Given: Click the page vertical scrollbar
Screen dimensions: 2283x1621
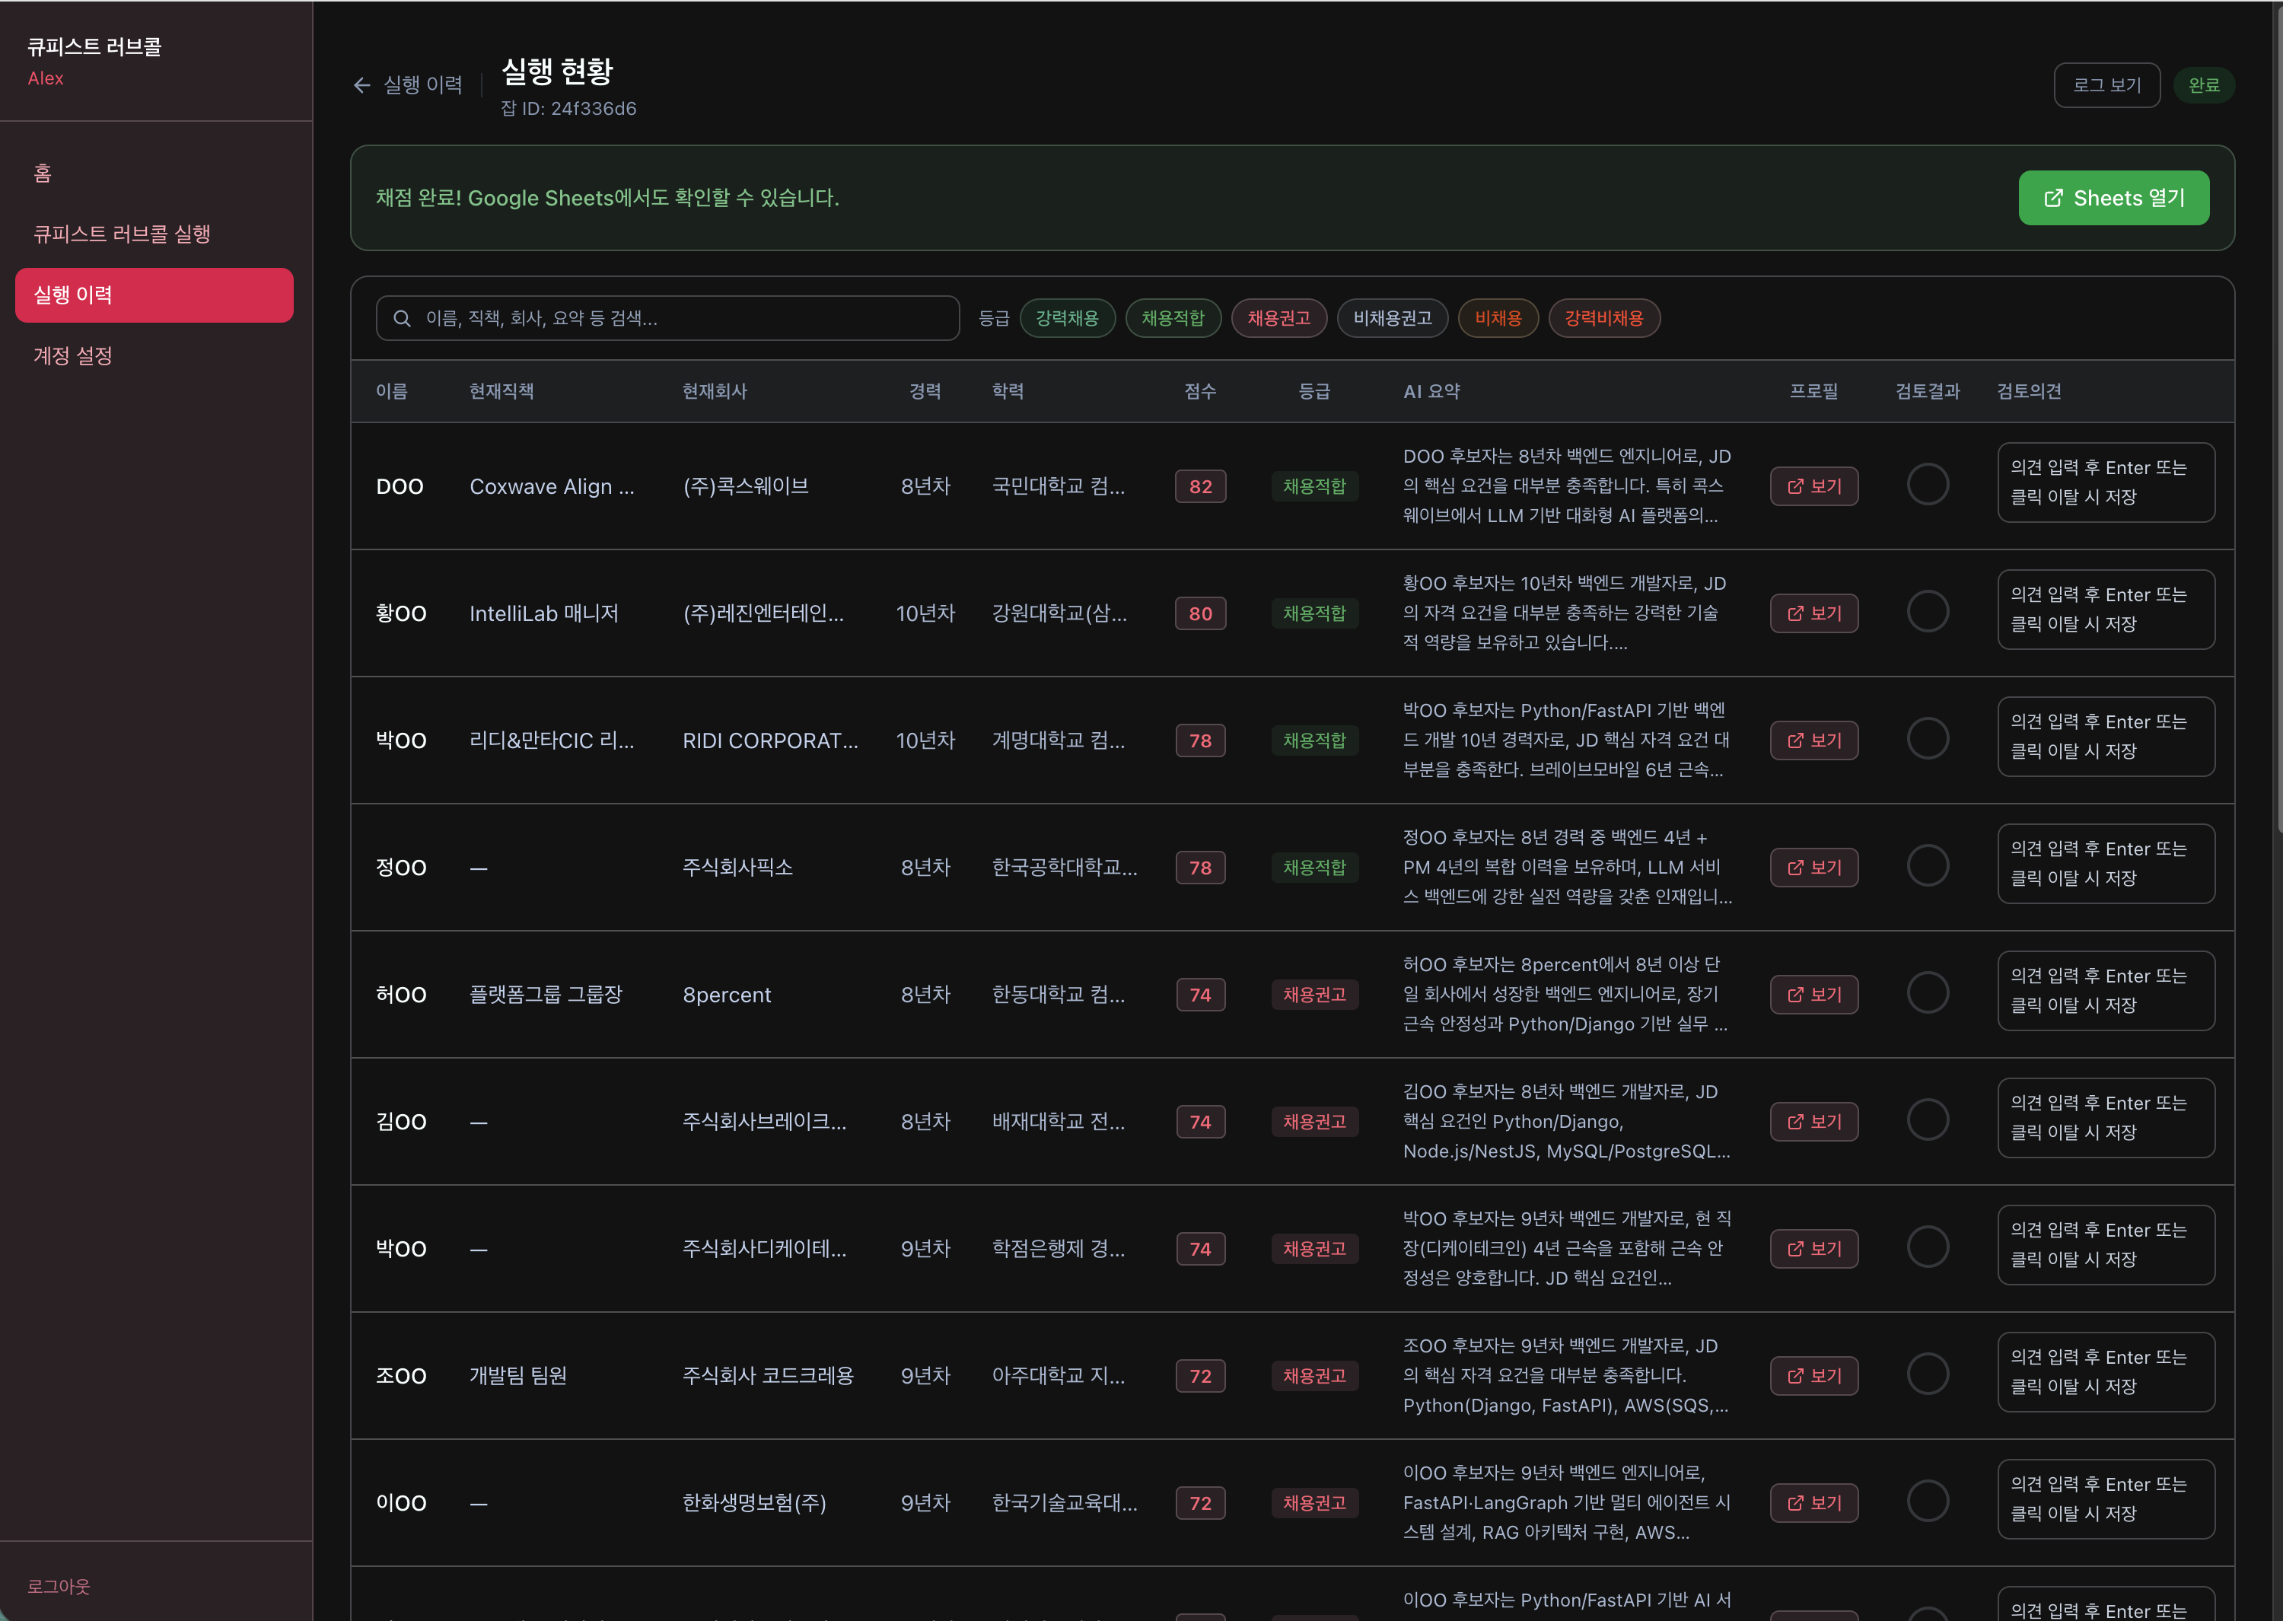Looking at the screenshot, I should pyautogui.click(x=2278, y=419).
